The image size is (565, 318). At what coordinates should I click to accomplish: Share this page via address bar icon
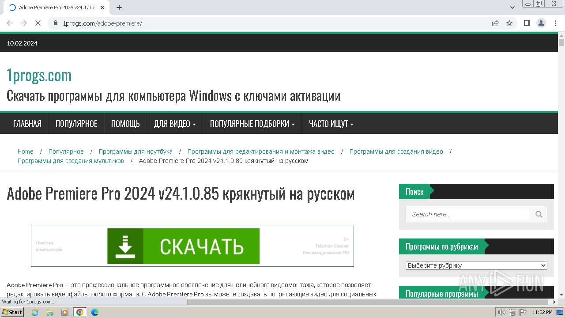point(495,23)
